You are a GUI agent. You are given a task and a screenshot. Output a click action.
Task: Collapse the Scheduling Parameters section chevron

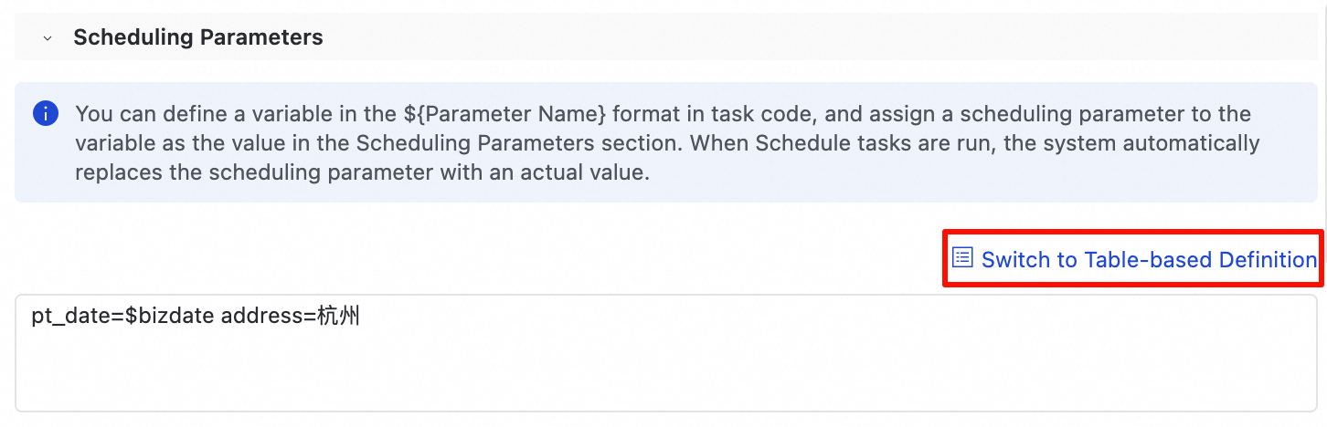coord(48,38)
